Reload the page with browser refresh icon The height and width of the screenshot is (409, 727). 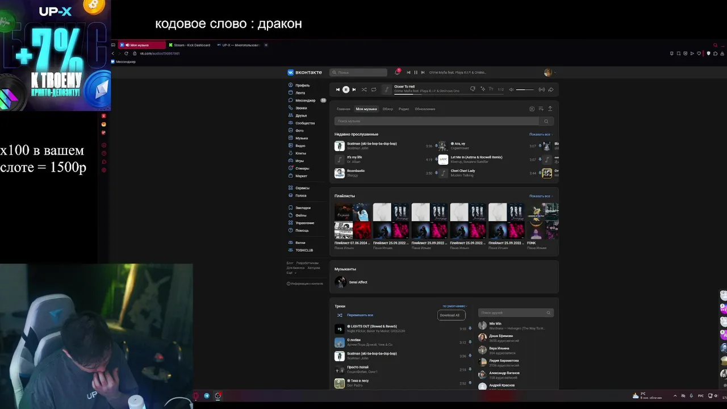[x=126, y=53]
